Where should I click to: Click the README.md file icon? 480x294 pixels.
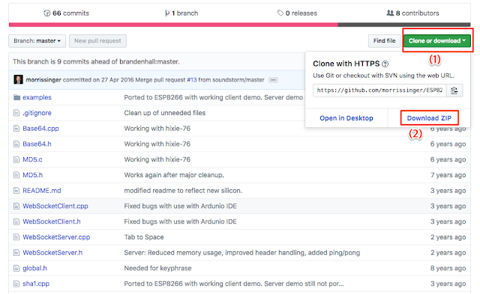tap(16, 191)
